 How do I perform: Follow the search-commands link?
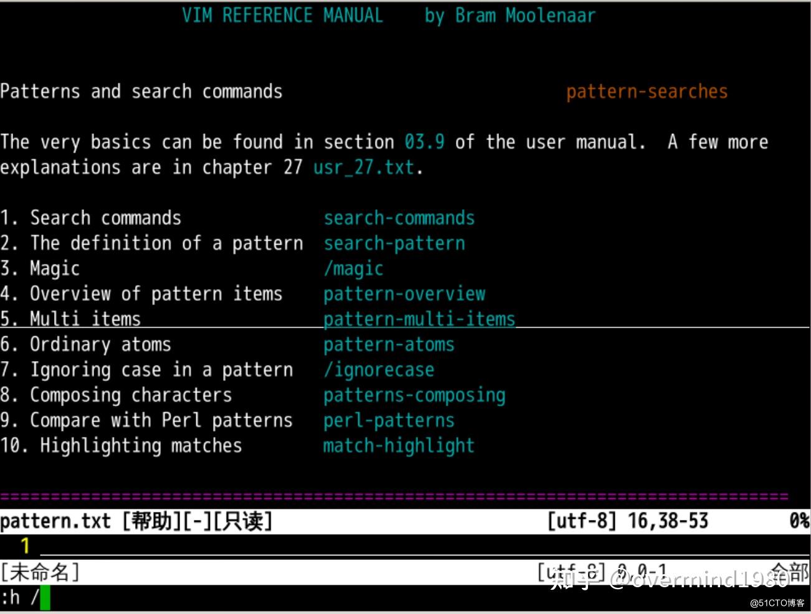[399, 218]
